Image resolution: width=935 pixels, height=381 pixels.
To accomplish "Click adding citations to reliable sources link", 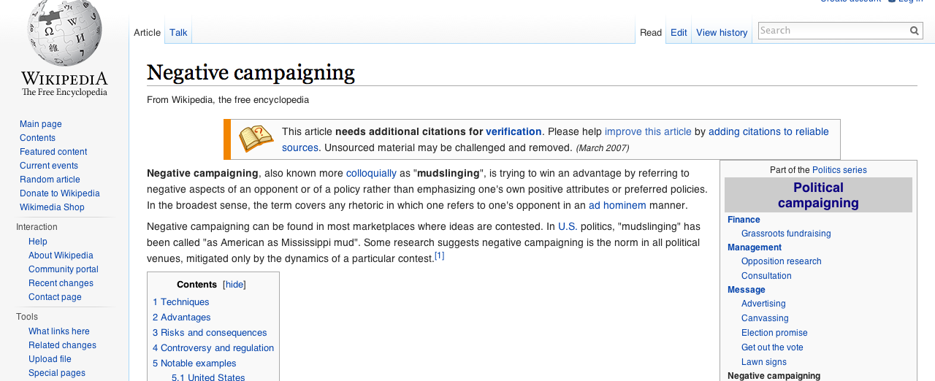I will pos(768,132).
